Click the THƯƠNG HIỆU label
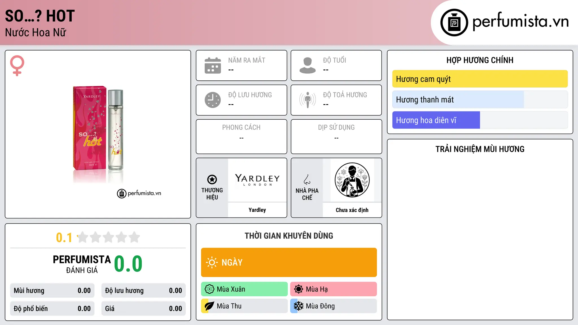The height and width of the screenshot is (325, 578). tap(212, 194)
